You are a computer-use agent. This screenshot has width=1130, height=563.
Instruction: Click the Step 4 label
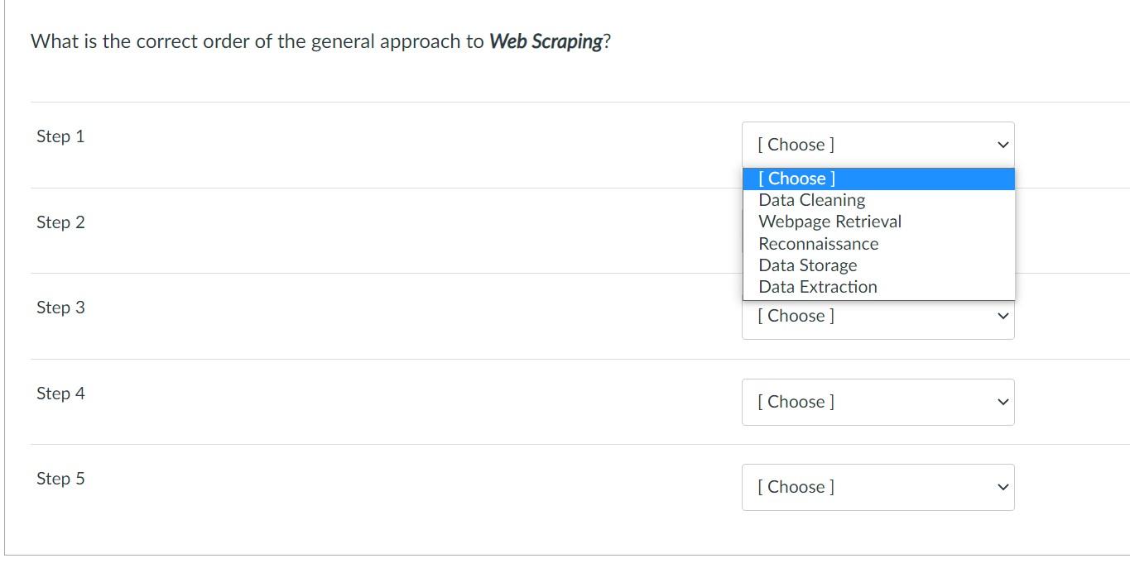point(60,394)
